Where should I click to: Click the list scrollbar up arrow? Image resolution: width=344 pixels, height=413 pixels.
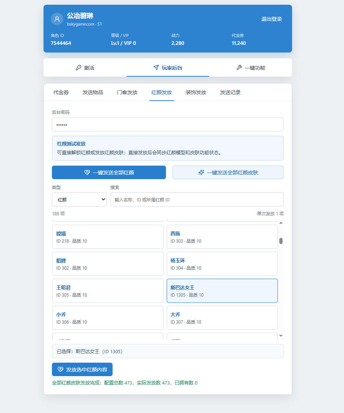281,223
